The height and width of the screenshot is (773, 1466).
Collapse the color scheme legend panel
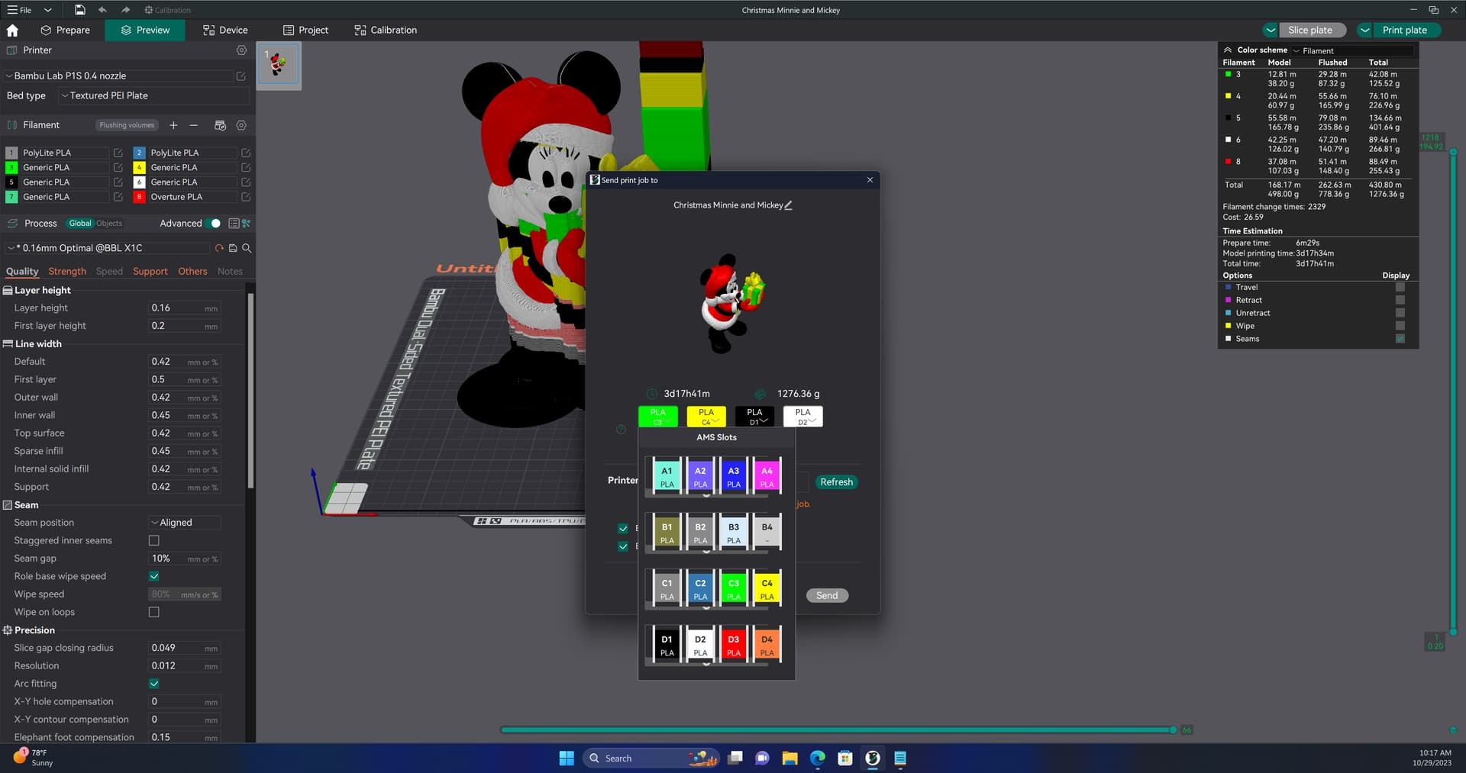(1228, 50)
